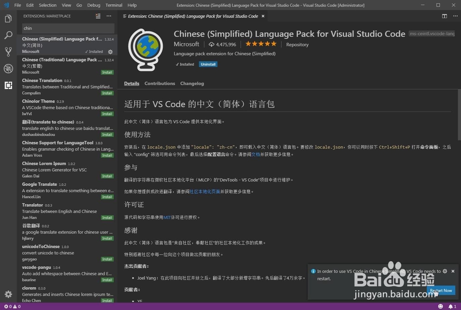Image resolution: width=461 pixels, height=310 pixels.
Task: Open Extensions panel more actions ellipsis
Action: click(109, 16)
